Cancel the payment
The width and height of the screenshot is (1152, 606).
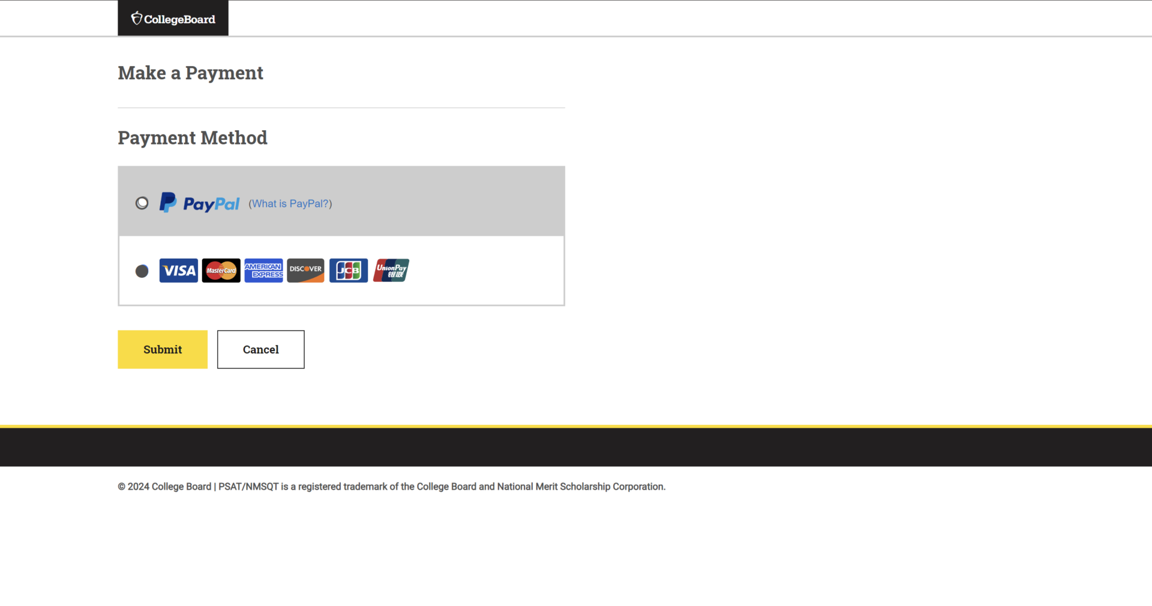click(x=261, y=349)
